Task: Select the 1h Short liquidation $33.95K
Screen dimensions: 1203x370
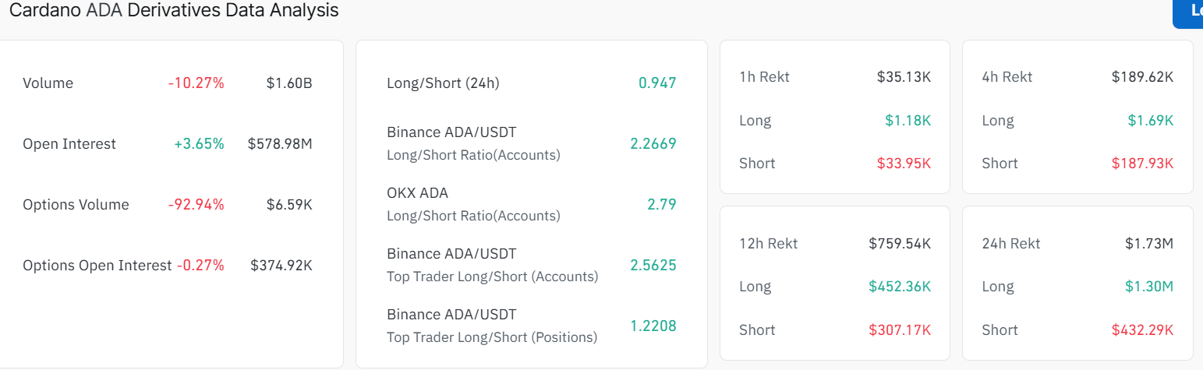Action: pos(900,164)
